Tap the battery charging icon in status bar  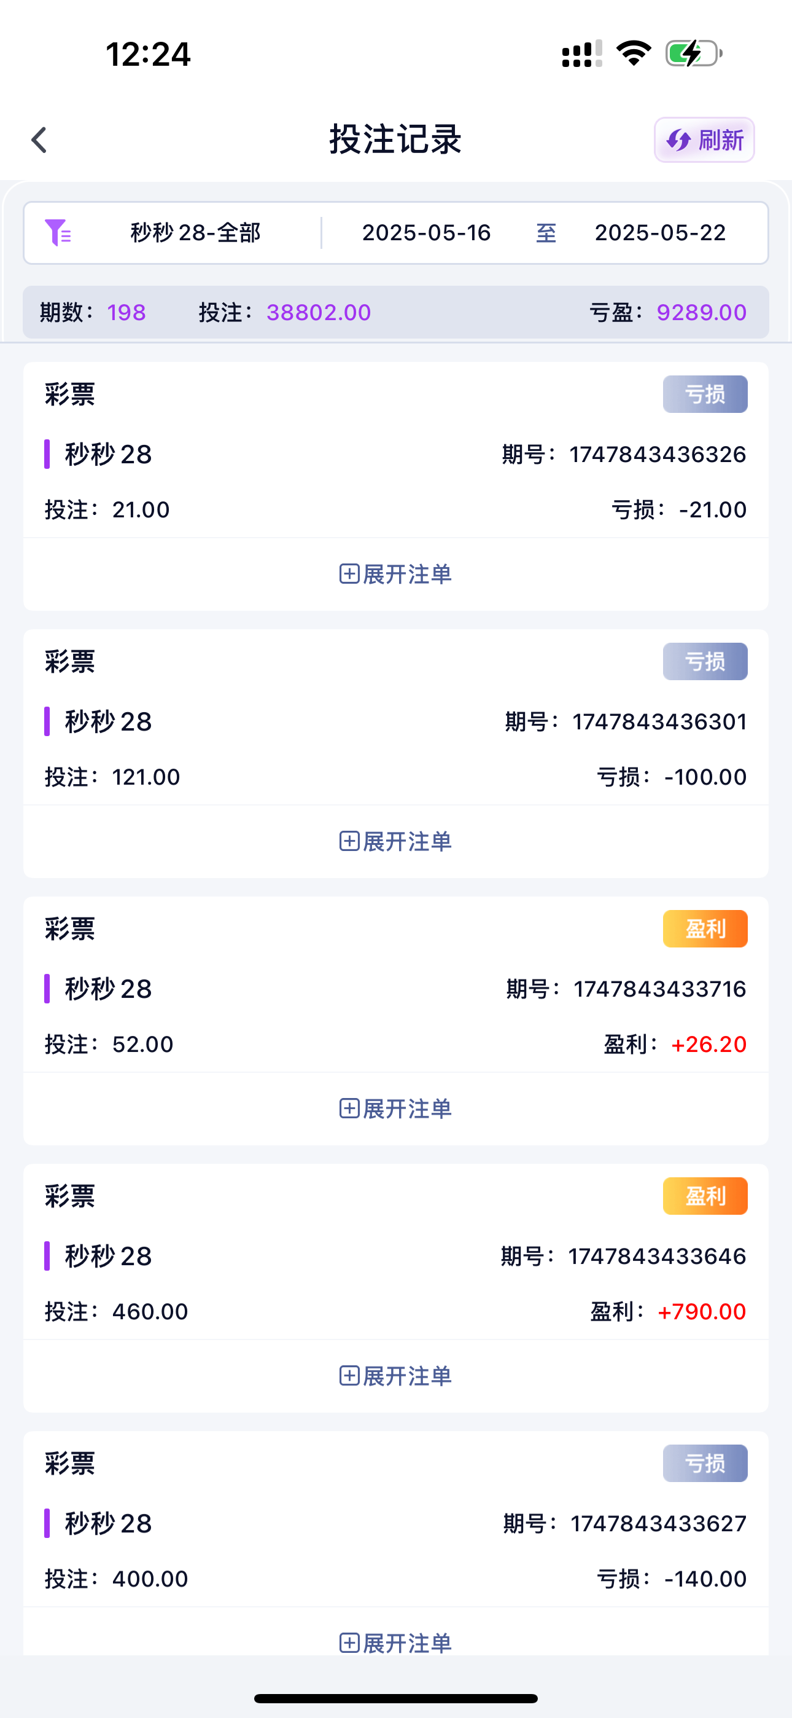[693, 53]
